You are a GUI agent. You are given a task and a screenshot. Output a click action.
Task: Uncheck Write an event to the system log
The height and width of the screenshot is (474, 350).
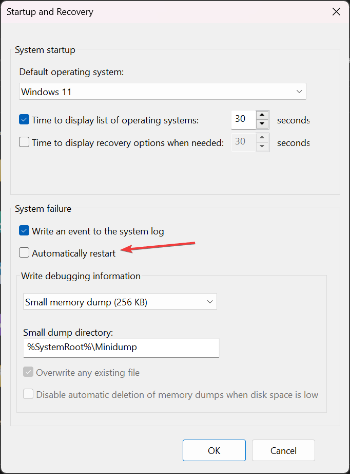point(24,230)
